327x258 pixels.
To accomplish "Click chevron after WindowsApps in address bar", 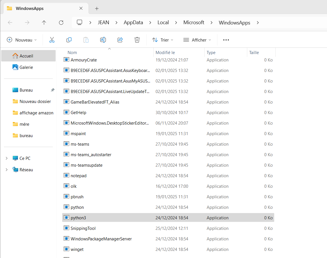I will 258,22.
